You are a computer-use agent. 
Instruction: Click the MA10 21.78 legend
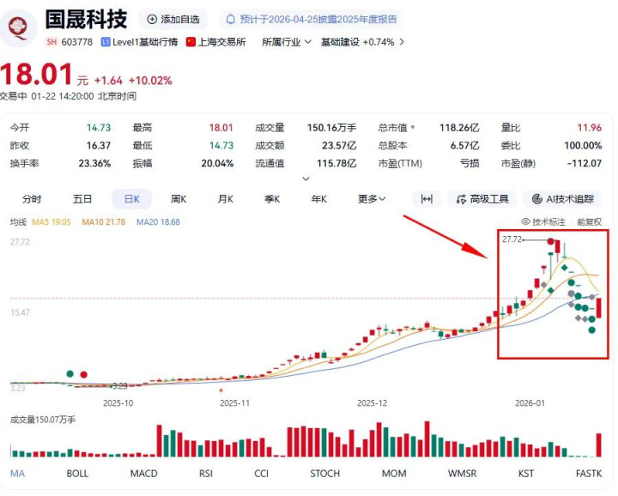click(x=103, y=222)
